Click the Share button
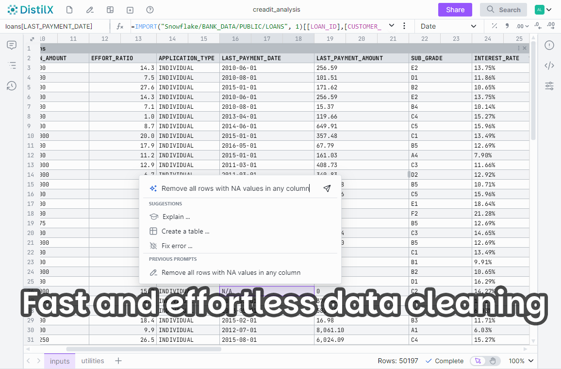Viewport: 561px width, 369px height. click(x=455, y=10)
